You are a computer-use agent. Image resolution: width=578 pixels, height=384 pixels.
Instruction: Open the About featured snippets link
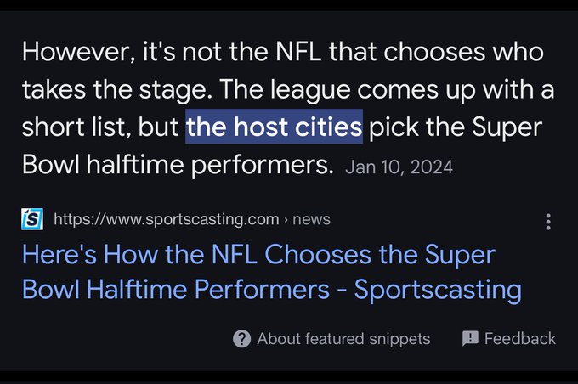[343, 339]
